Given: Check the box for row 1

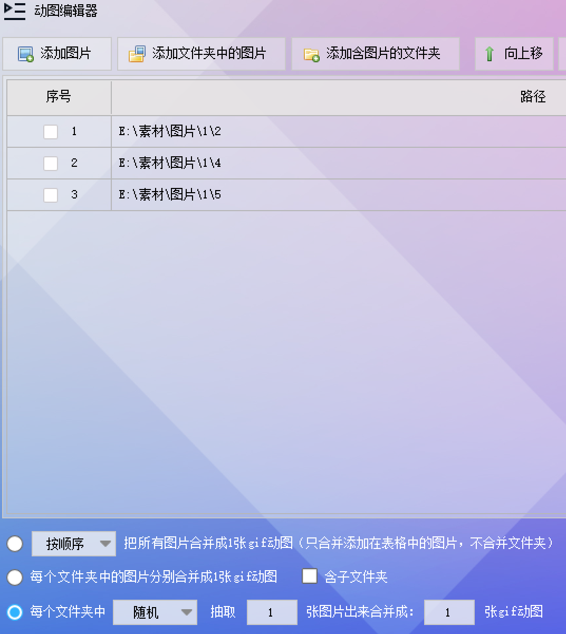Looking at the screenshot, I should tap(51, 131).
